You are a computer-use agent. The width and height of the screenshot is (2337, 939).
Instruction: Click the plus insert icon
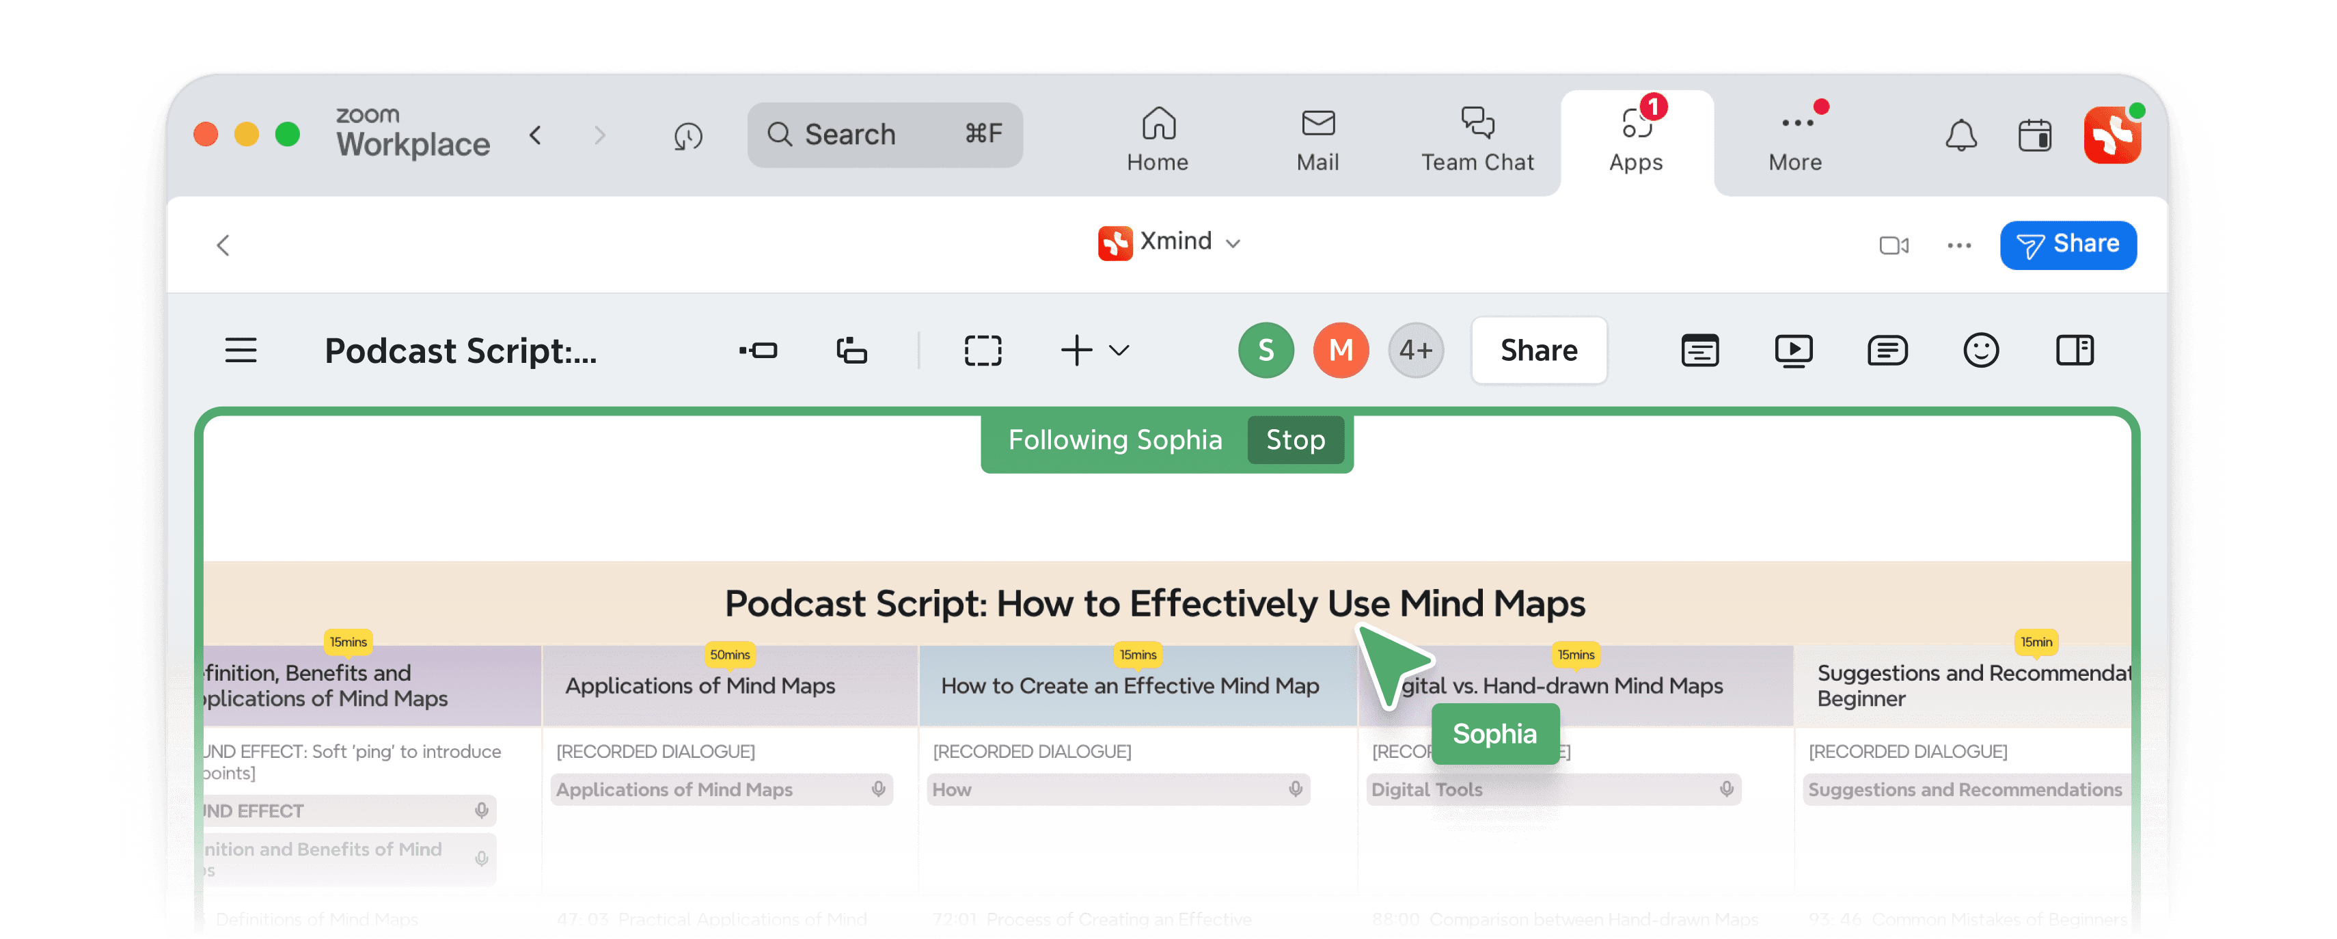[x=1076, y=350]
